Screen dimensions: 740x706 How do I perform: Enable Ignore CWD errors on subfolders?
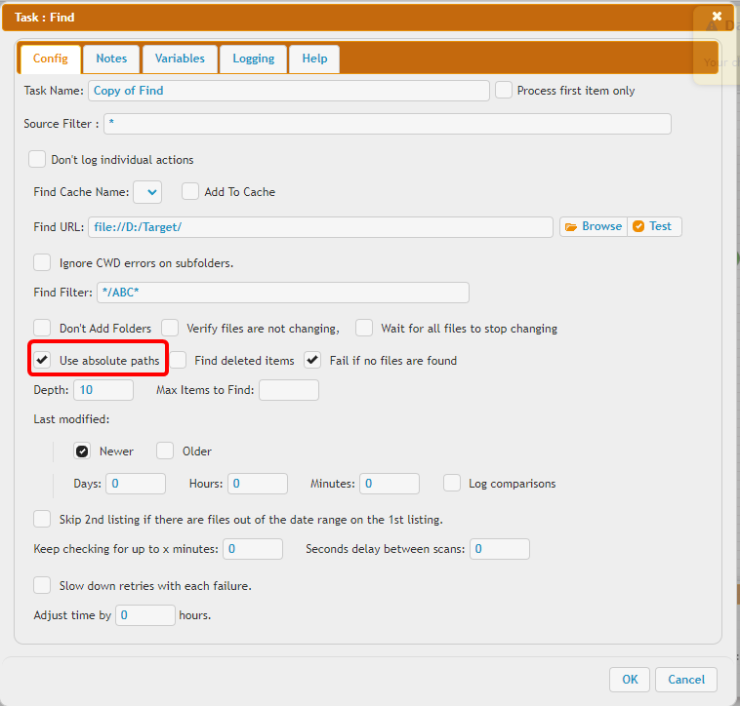click(x=42, y=262)
